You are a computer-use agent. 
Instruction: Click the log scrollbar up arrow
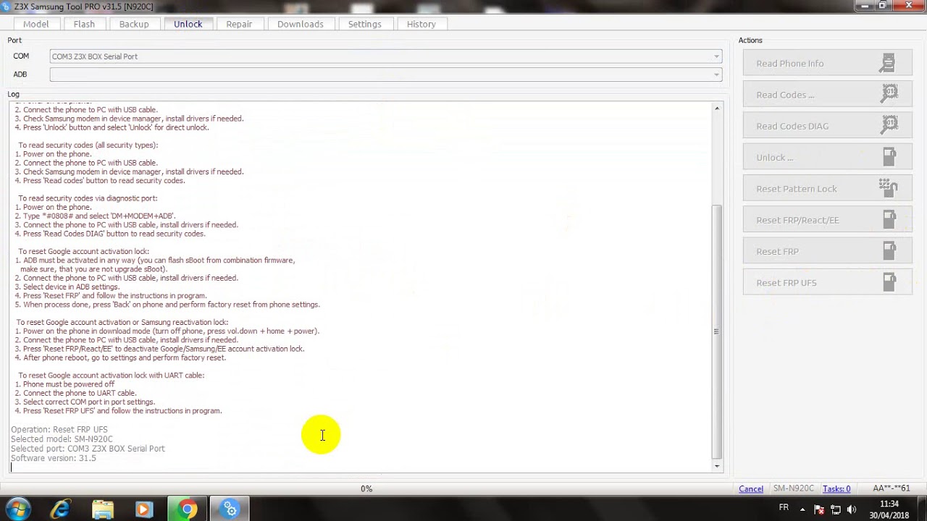[x=717, y=109]
